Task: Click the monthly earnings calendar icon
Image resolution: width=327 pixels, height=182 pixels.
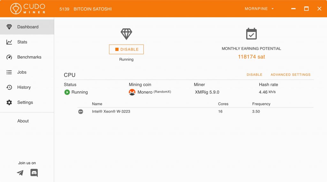Action: 251,34
